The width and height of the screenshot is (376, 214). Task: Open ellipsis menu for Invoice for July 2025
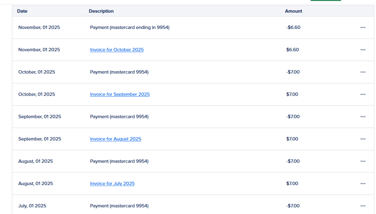point(363,184)
